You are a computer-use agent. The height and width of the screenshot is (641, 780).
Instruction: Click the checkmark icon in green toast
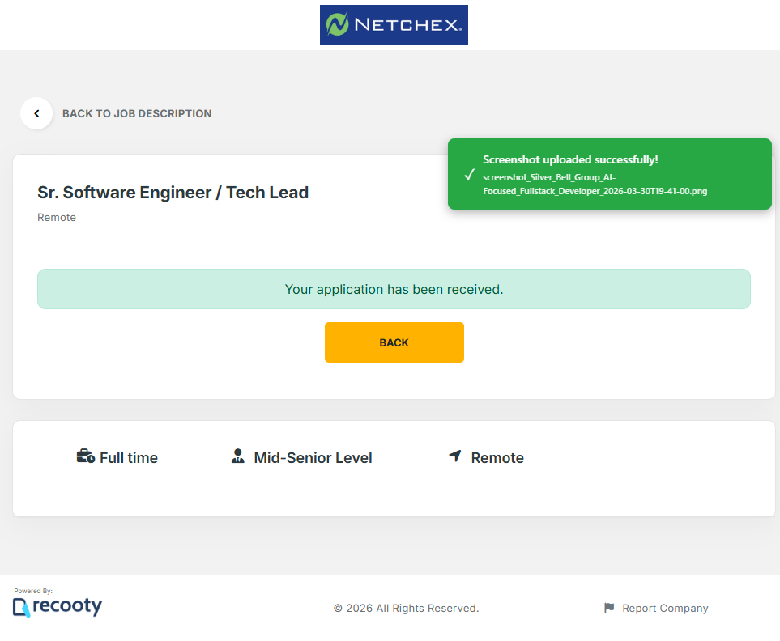click(469, 175)
